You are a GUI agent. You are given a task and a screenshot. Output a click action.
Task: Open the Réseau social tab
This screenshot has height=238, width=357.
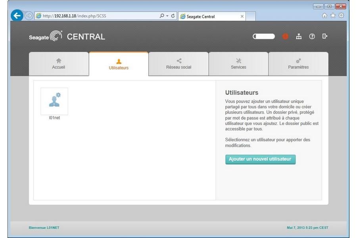[179, 64]
